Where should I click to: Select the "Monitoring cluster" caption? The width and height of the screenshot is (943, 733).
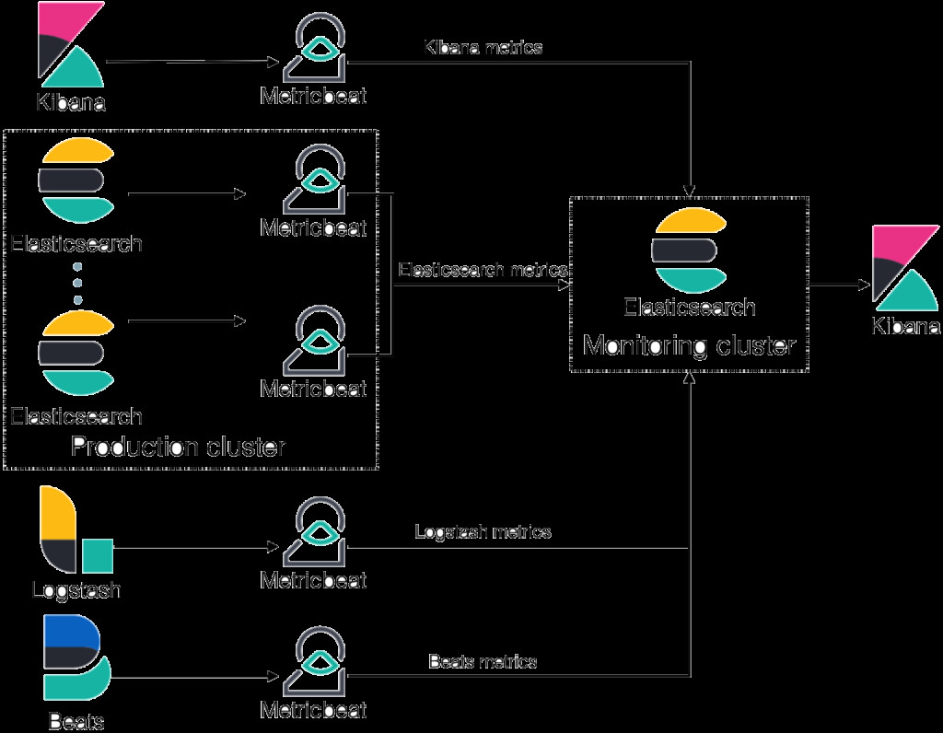pos(689,345)
